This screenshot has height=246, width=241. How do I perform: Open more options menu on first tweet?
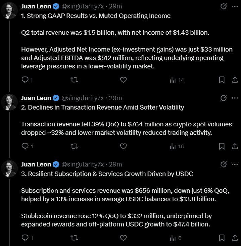click(x=235, y=6)
